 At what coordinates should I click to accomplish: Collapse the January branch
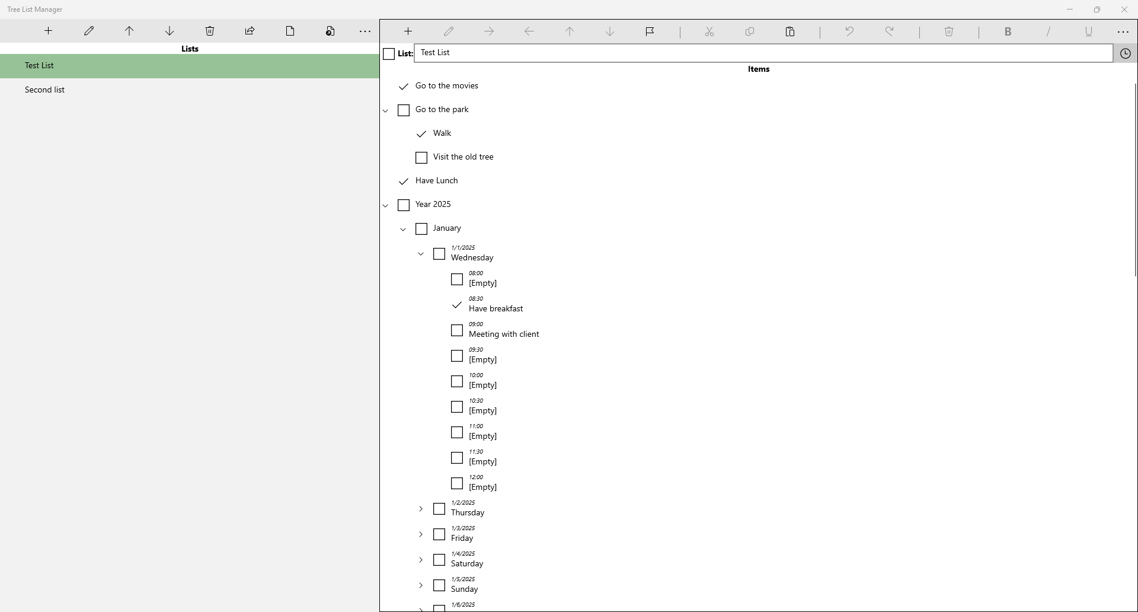point(403,229)
